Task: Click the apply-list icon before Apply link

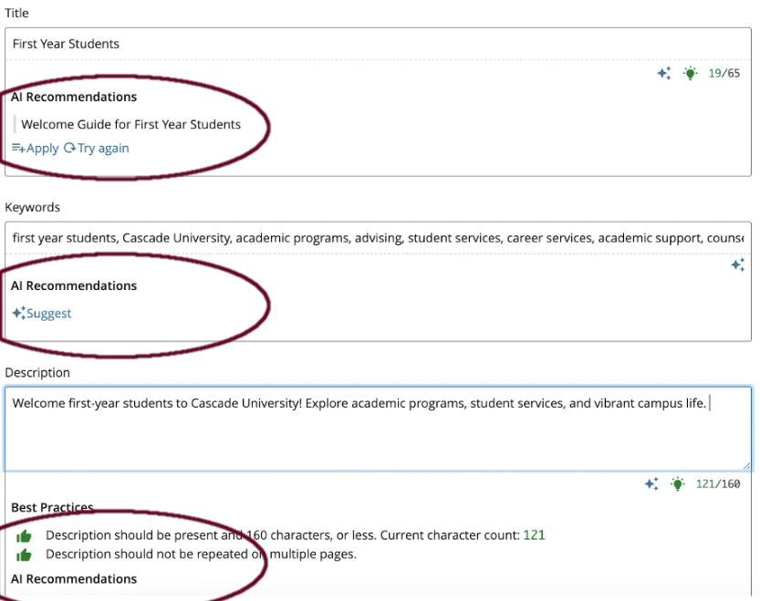Action: tap(16, 148)
